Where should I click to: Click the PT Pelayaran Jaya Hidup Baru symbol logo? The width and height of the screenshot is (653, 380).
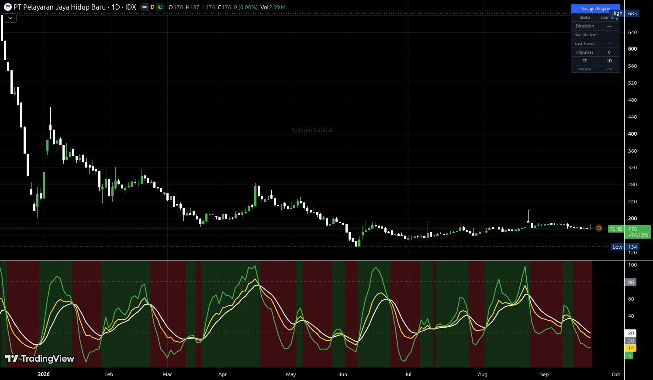pyautogui.click(x=8, y=7)
